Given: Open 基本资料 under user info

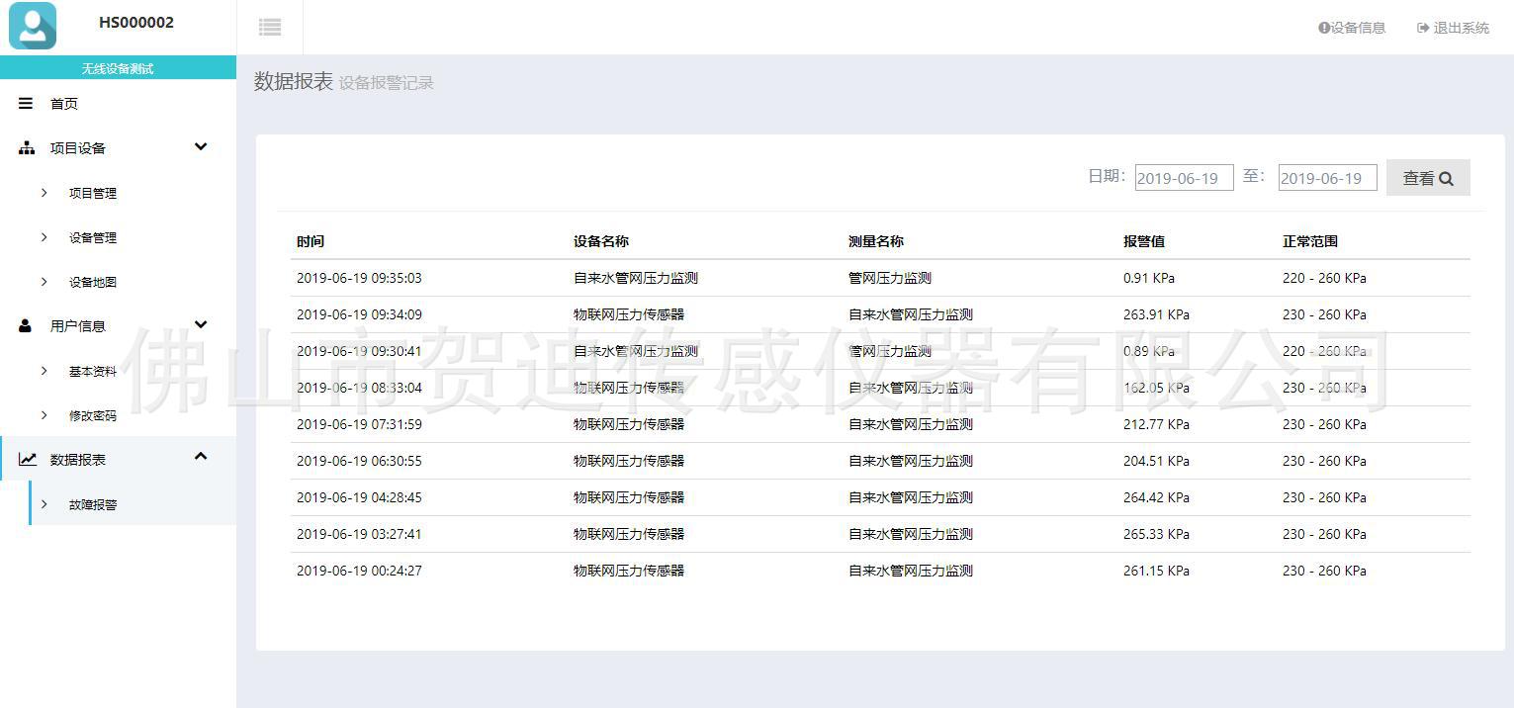Looking at the screenshot, I should [x=93, y=372].
